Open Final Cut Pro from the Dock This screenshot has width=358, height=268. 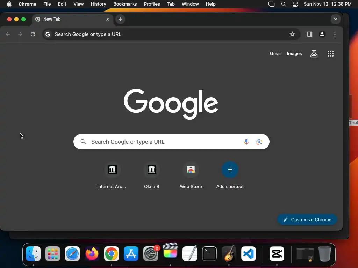click(170, 251)
